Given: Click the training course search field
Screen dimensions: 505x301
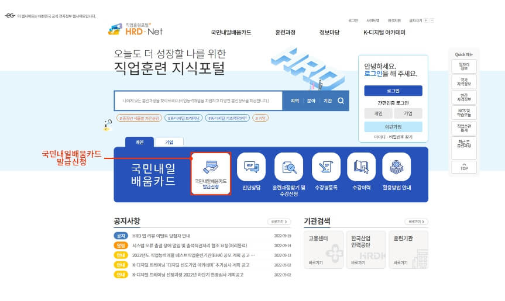Looking at the screenshot, I should [x=198, y=101].
